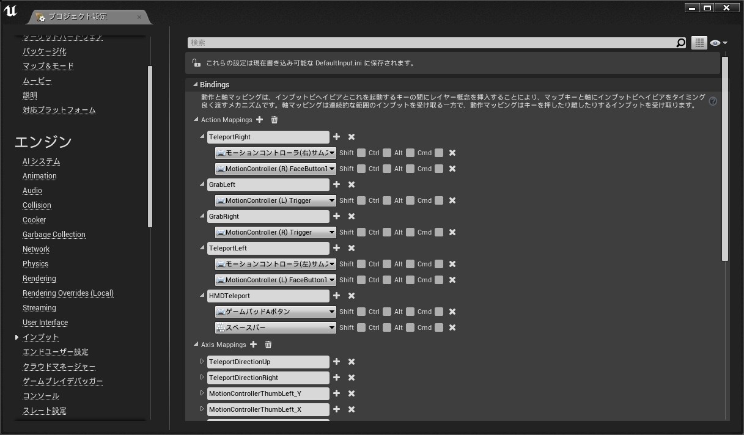Image resolution: width=744 pixels, height=435 pixels.
Task: Delete the MotionController (R) FaceButton1 binding
Action: [x=452, y=169]
